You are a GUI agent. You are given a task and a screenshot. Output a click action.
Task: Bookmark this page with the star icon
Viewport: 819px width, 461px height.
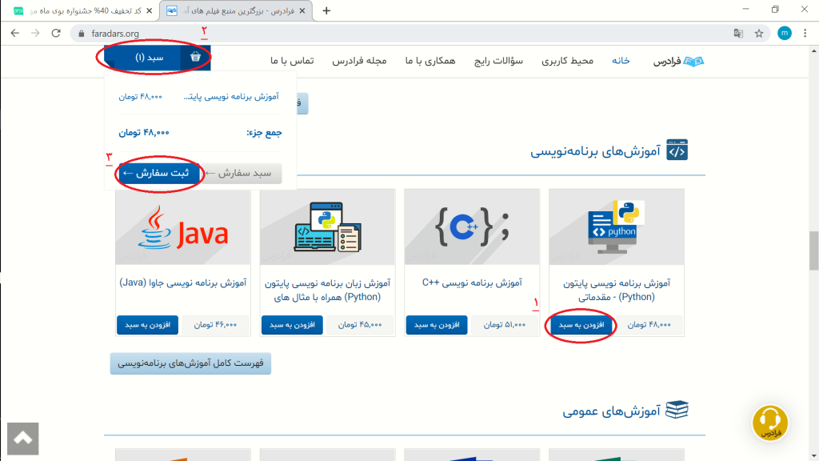[759, 34]
